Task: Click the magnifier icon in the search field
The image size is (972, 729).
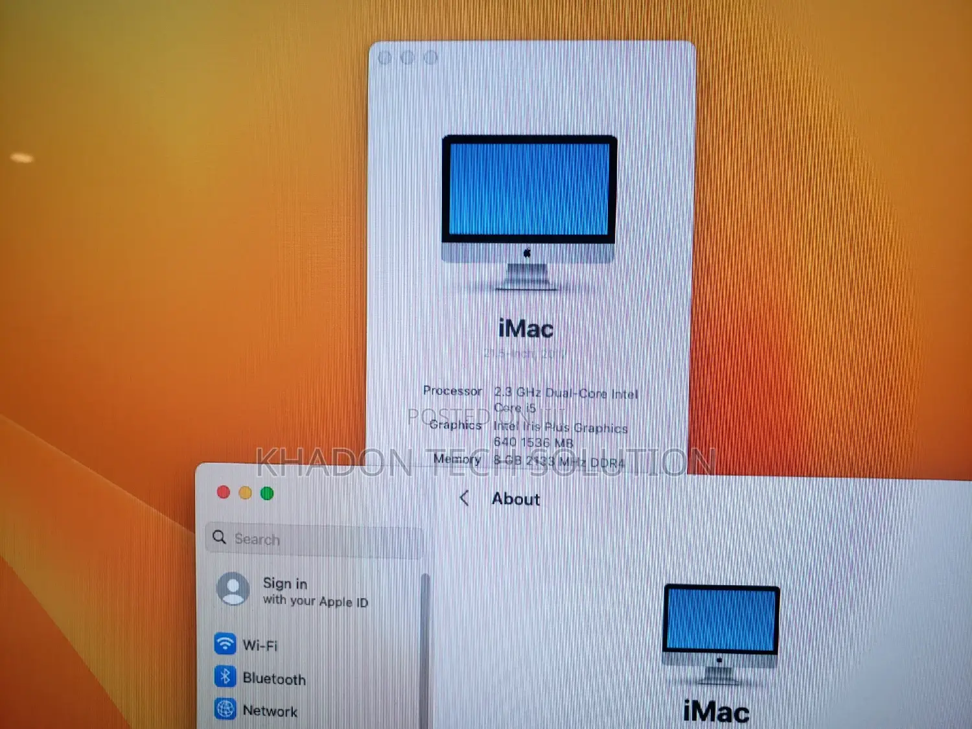Action: [220, 538]
